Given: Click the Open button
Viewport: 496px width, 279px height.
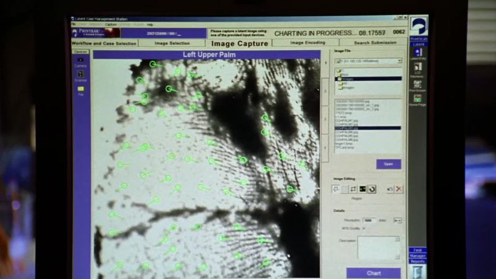Looking at the screenshot, I should 389,164.
